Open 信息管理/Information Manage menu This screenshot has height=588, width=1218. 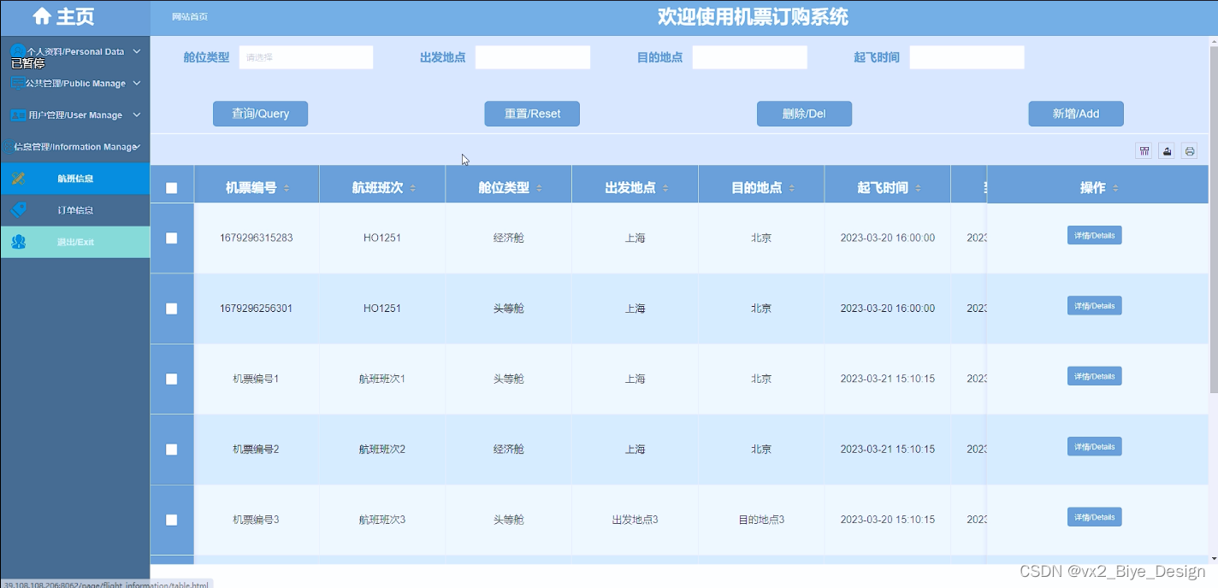[x=75, y=147]
